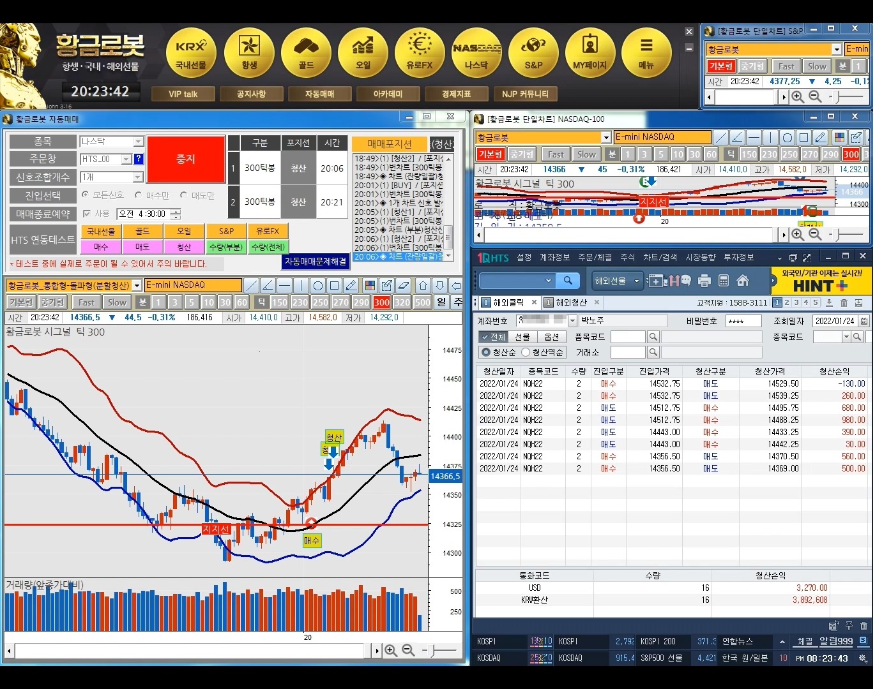Image resolution: width=875 pixels, height=689 pixels.
Task: Open the 항셍 gold round icon
Action: coord(249,53)
